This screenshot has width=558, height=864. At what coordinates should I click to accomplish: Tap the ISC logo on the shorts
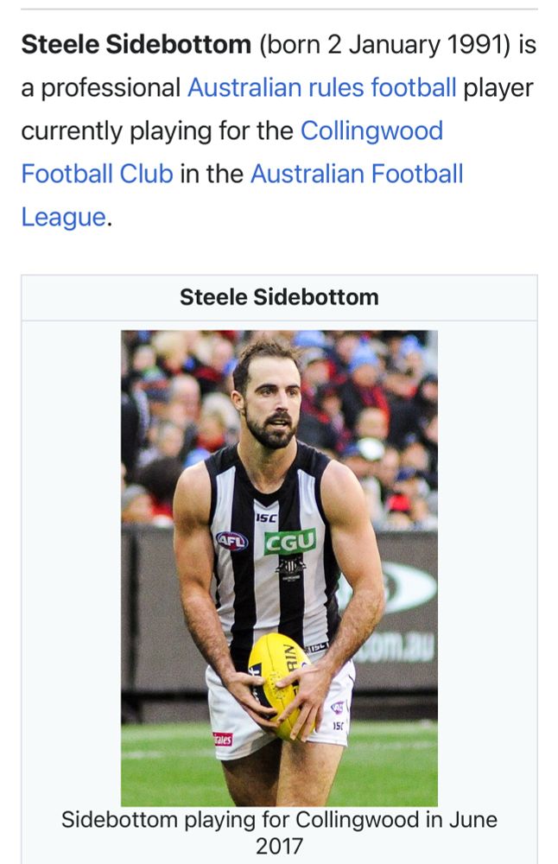tap(337, 727)
